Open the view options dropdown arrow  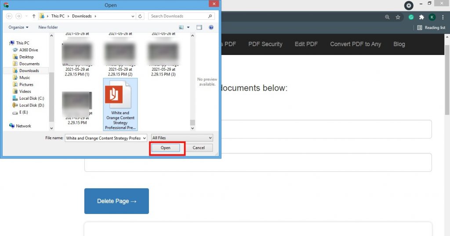click(x=188, y=27)
